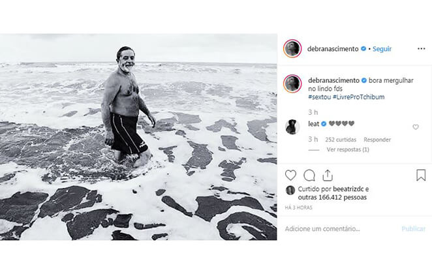
Task: Open the comment bubble icon
Action: click(309, 175)
